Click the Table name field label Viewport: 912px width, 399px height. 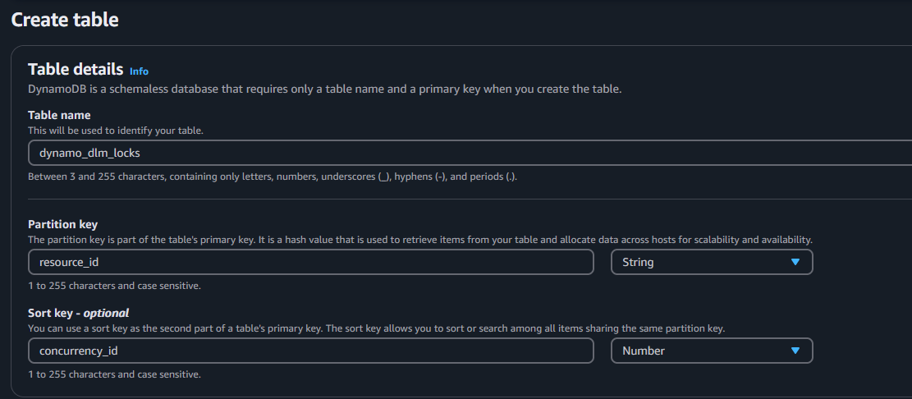59,115
